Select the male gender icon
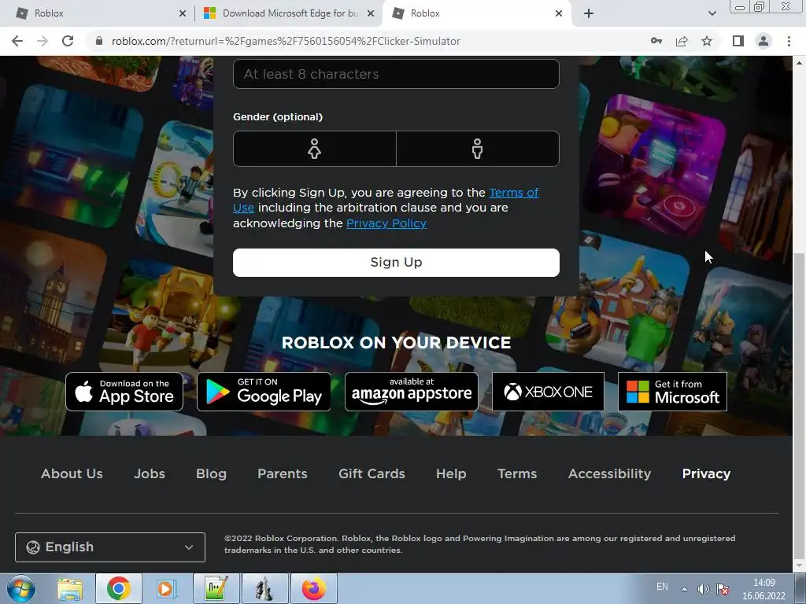This screenshot has height=604, width=806. 478,149
